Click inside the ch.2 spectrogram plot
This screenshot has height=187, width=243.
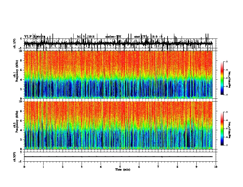118,125
